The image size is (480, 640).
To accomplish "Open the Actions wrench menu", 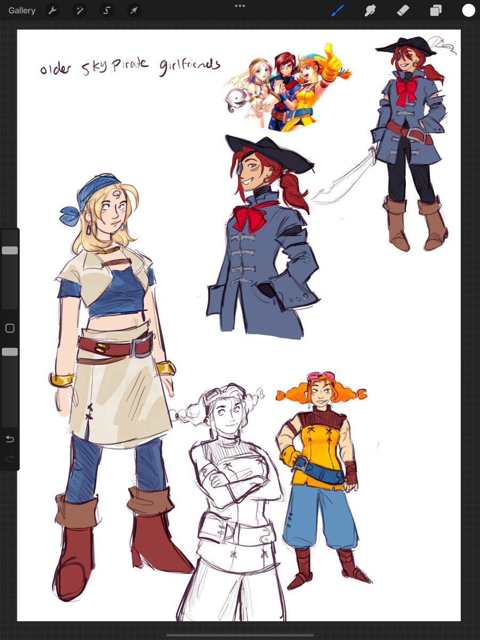I will tap(52, 10).
